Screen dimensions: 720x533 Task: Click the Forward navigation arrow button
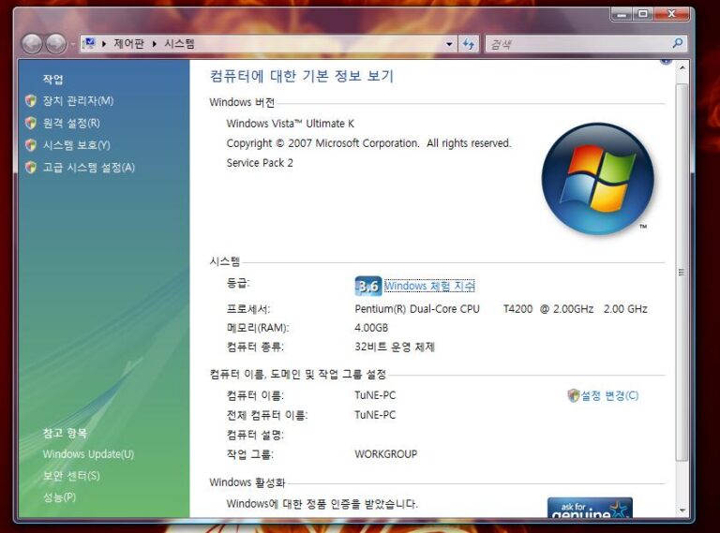click(x=56, y=44)
